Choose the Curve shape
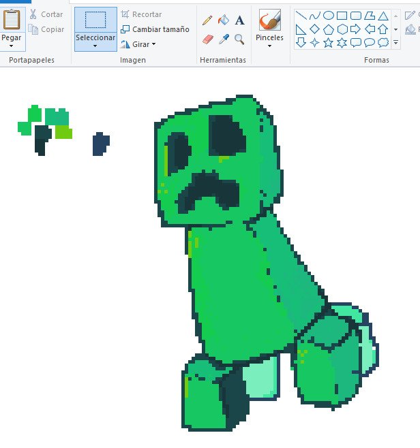This screenshot has width=420, height=448. [314, 16]
